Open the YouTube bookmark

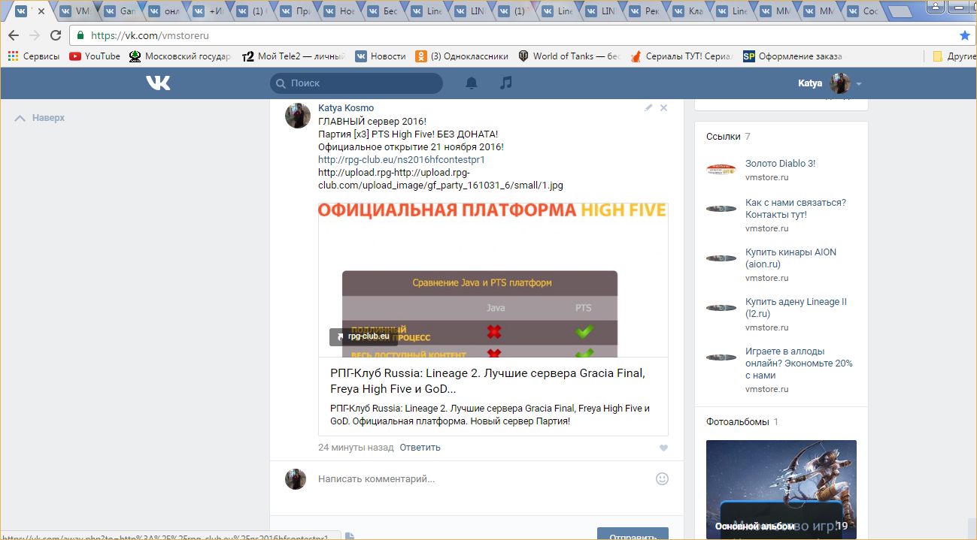[95, 56]
